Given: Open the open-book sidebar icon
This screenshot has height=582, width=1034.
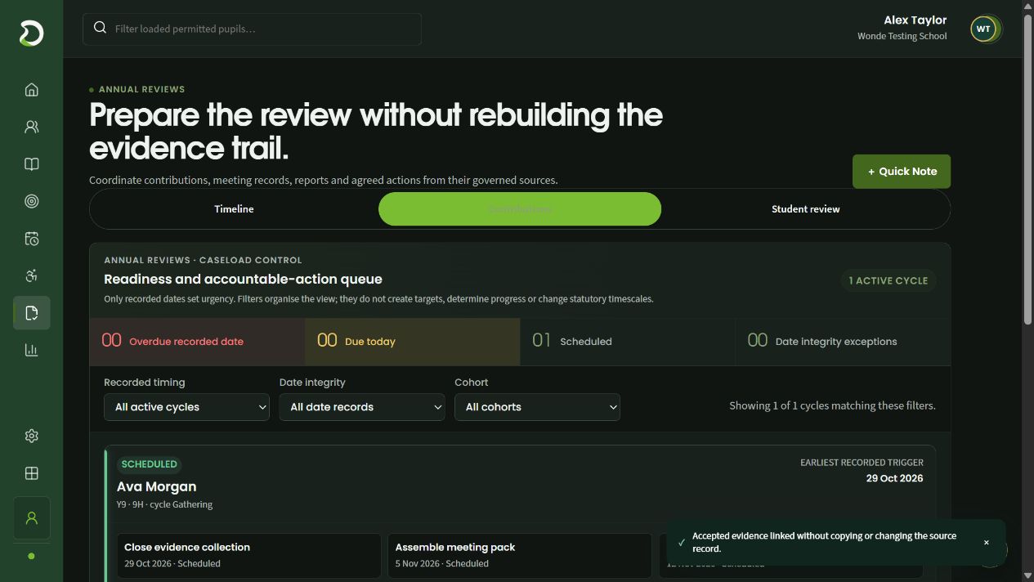Looking at the screenshot, I should click(31, 164).
